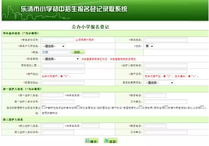Focus 与学生关系 field in second guardian section
Image resolution: width=209 pixels, height=146 pixels.
click(x=91, y=126)
